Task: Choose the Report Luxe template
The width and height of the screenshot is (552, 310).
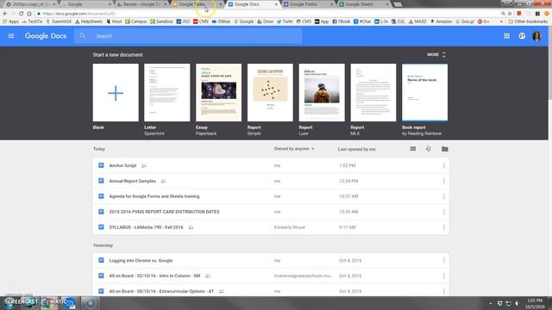Action: pos(322,93)
